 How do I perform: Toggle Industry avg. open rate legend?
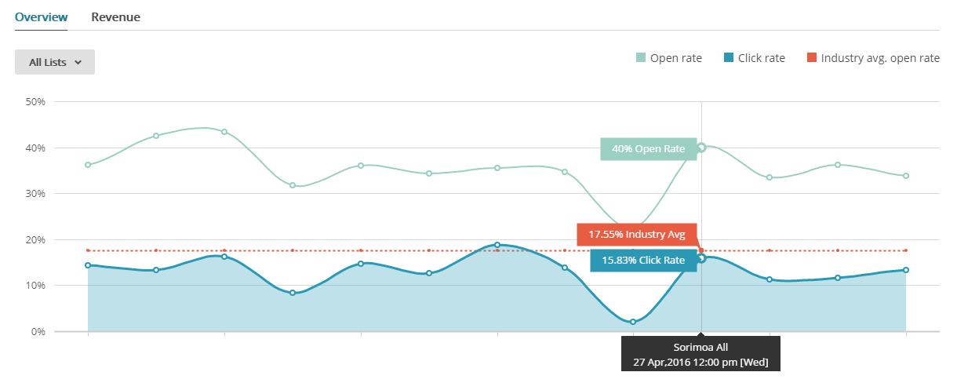(x=880, y=57)
